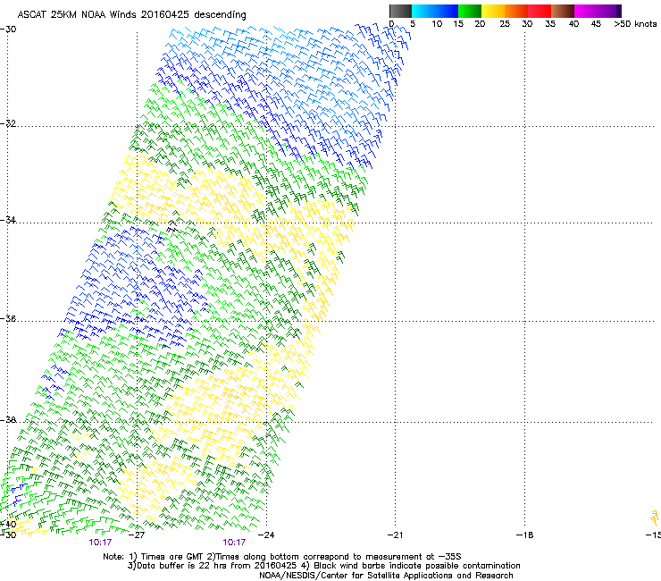The width and height of the screenshot is (661, 581).
Task: Click the -38 latitude axis label
Action: (x=8, y=420)
